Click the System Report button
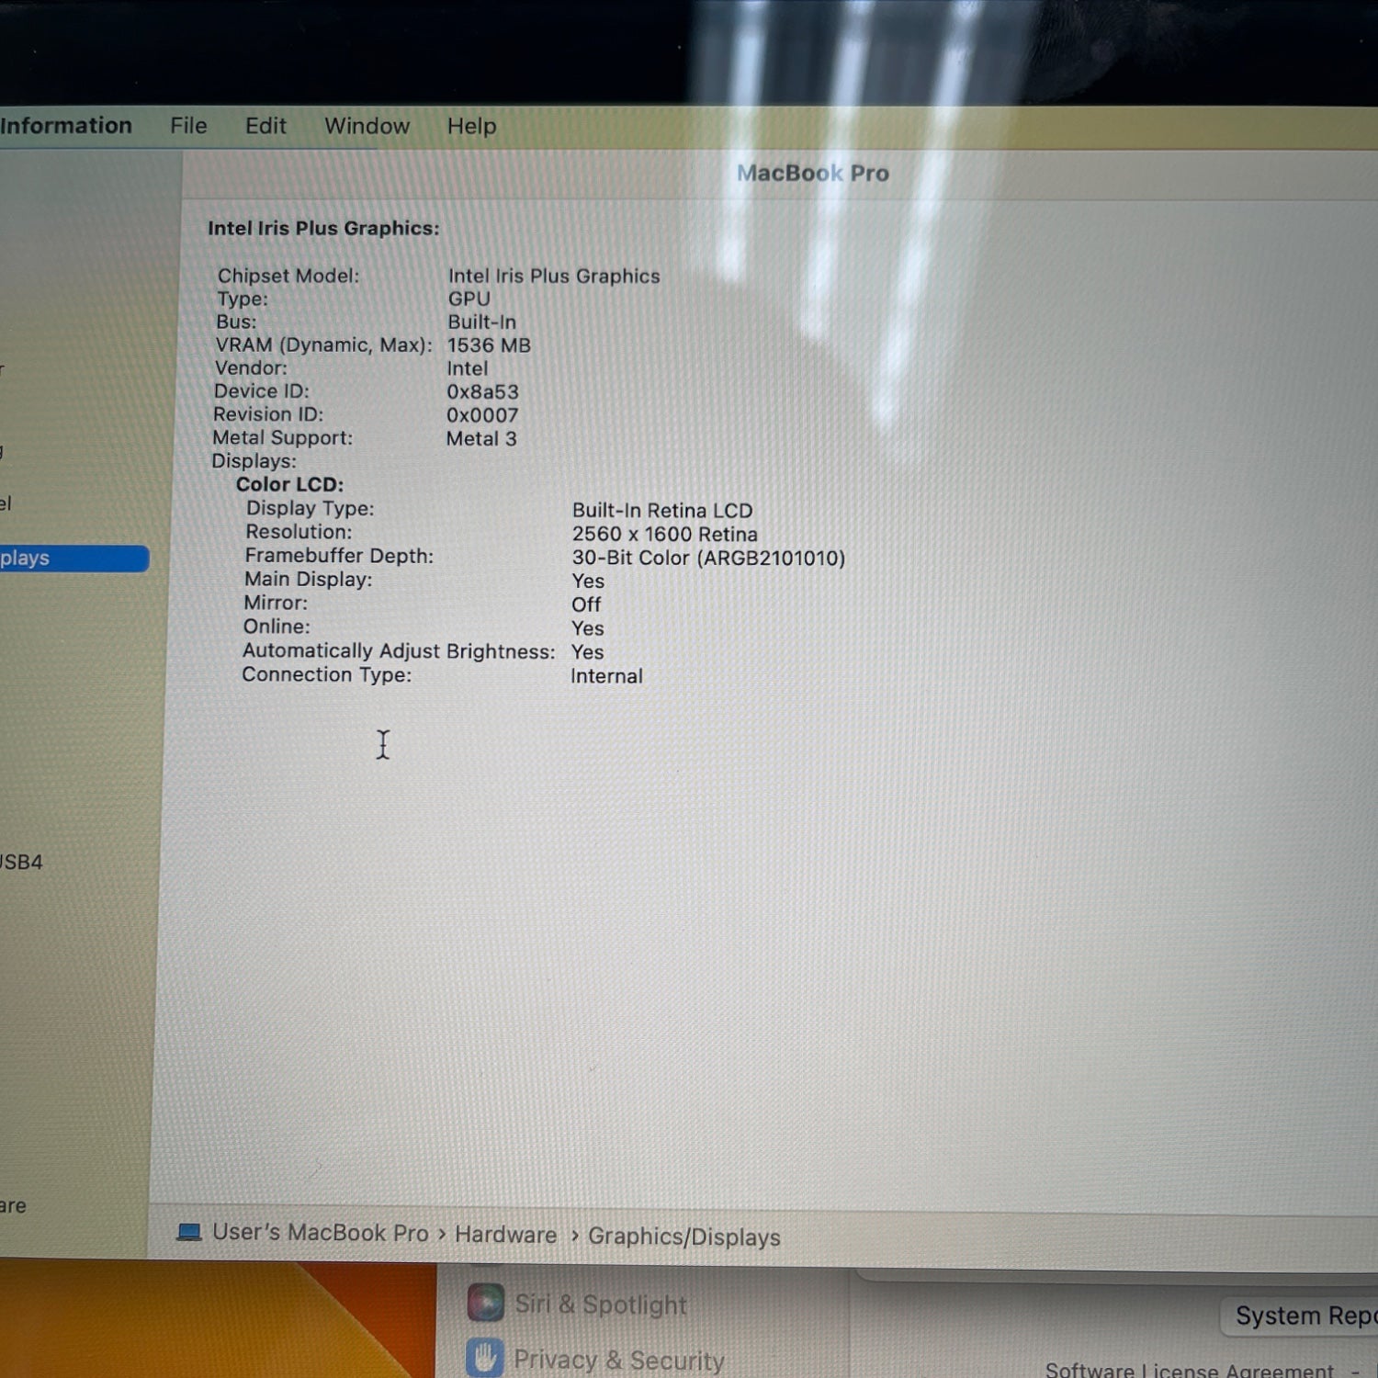This screenshot has height=1378, width=1378. (1300, 1316)
